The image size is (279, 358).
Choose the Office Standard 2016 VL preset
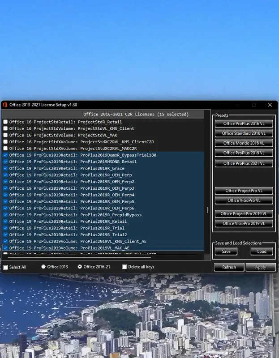point(244,133)
